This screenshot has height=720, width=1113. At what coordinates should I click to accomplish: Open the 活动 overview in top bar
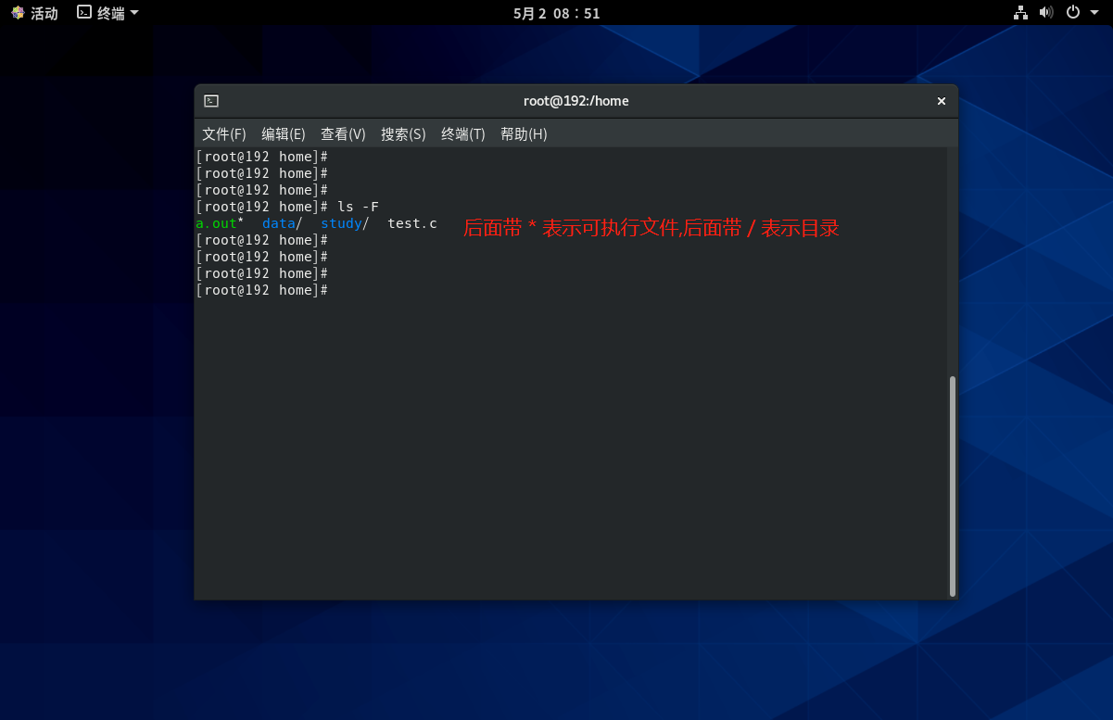[x=34, y=13]
